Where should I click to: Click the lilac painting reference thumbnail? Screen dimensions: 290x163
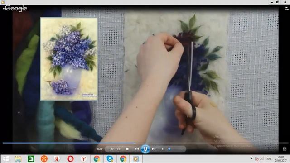tap(69, 59)
